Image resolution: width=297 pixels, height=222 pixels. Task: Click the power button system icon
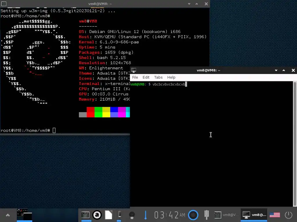coord(289,215)
